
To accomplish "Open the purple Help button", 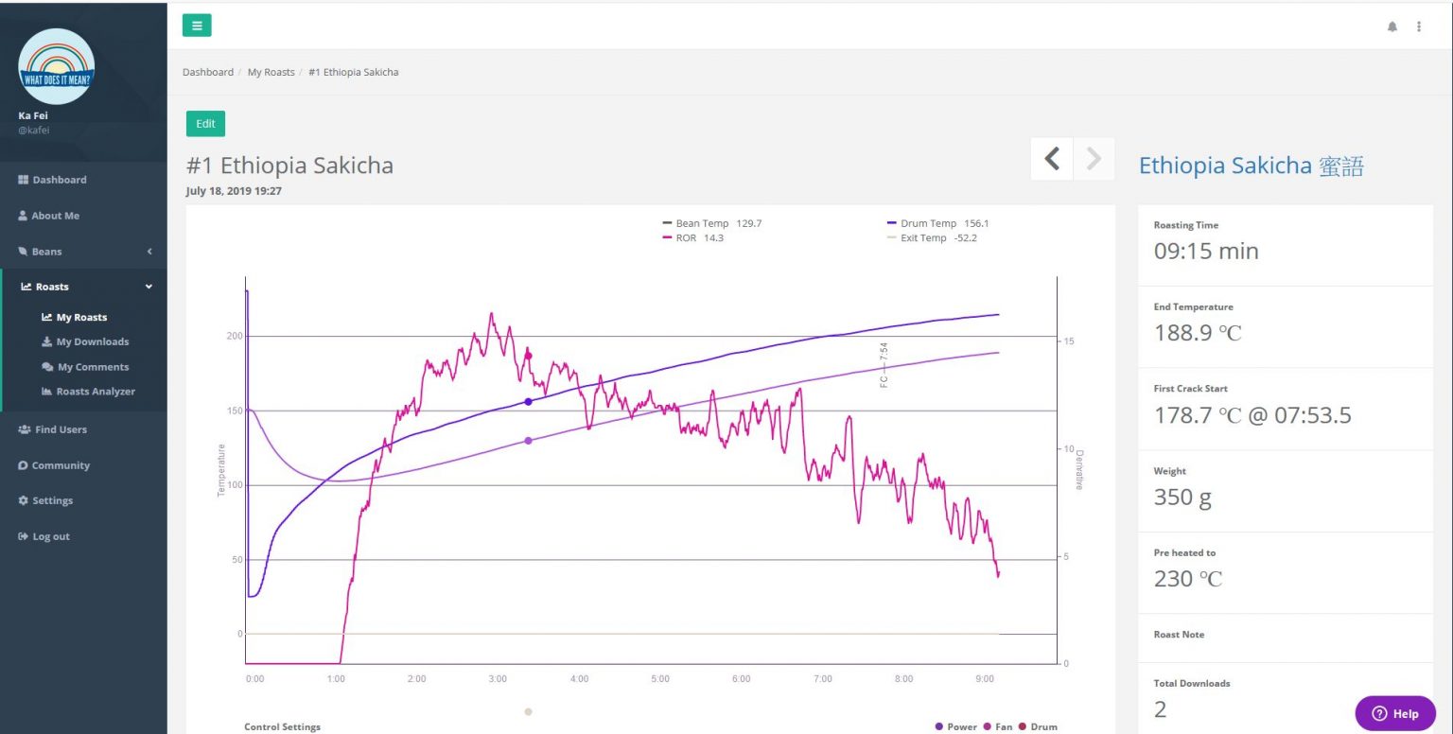I will (x=1394, y=713).
